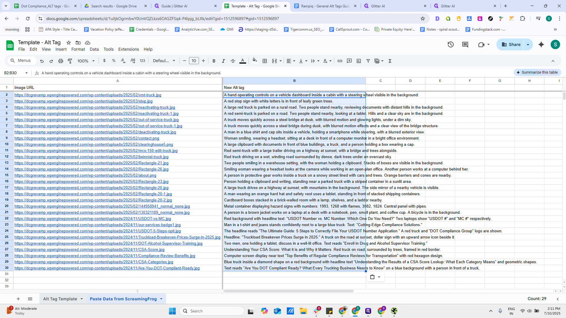Open the font size dropdown

(194, 61)
